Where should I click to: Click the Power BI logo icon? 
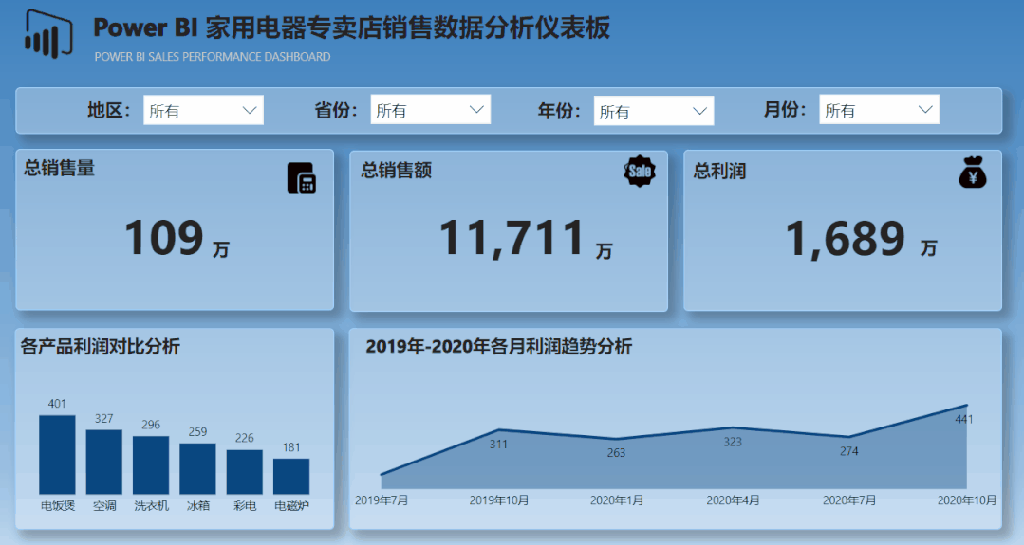tap(48, 34)
